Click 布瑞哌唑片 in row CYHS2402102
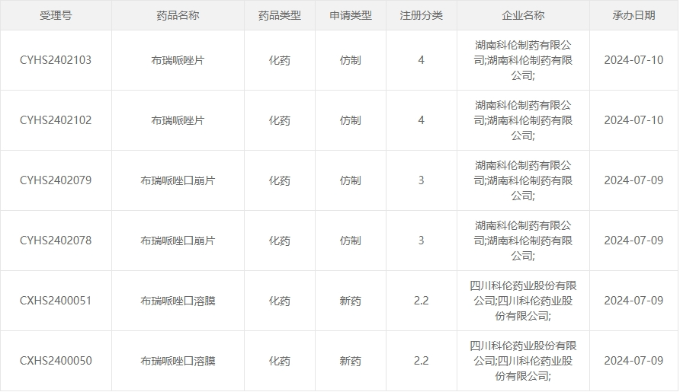 click(x=178, y=120)
